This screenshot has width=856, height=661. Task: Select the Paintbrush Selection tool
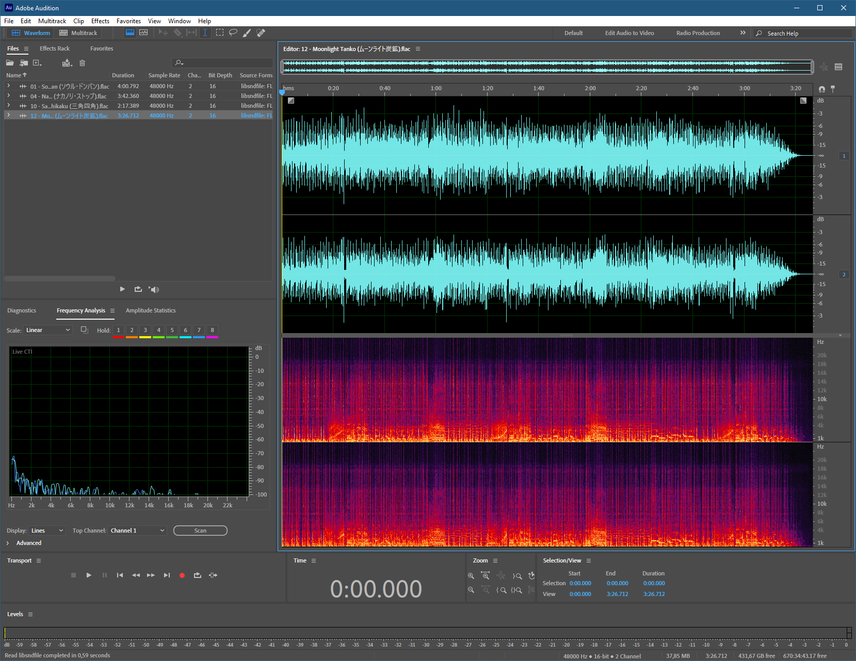[247, 32]
